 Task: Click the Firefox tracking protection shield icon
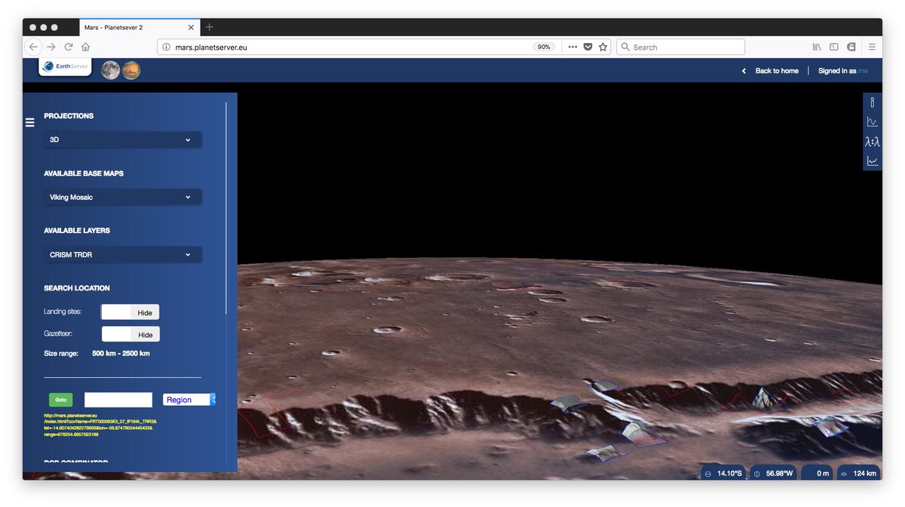(586, 46)
